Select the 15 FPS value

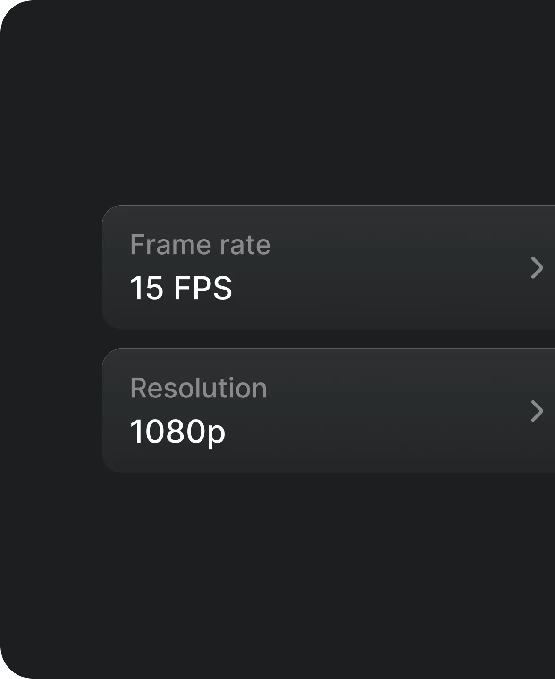pyautogui.click(x=182, y=289)
